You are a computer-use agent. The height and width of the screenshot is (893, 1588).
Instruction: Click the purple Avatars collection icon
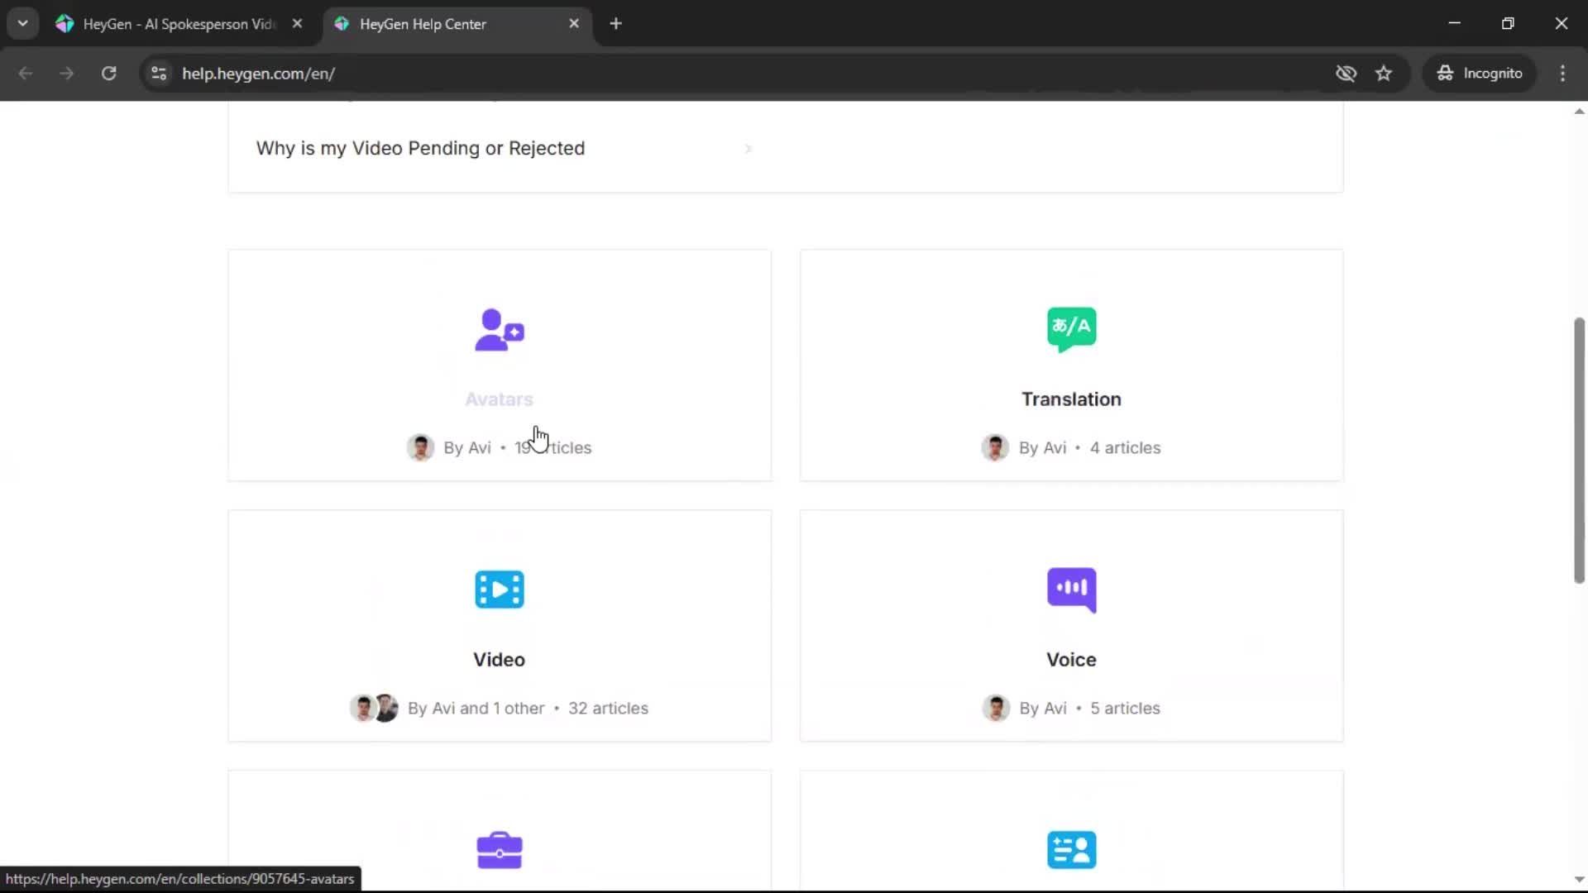(x=499, y=330)
